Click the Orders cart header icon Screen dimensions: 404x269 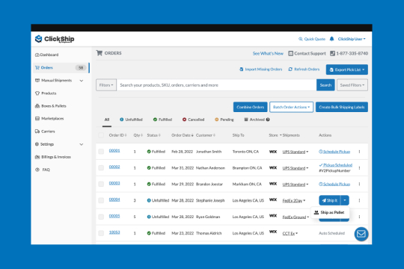[x=100, y=53]
